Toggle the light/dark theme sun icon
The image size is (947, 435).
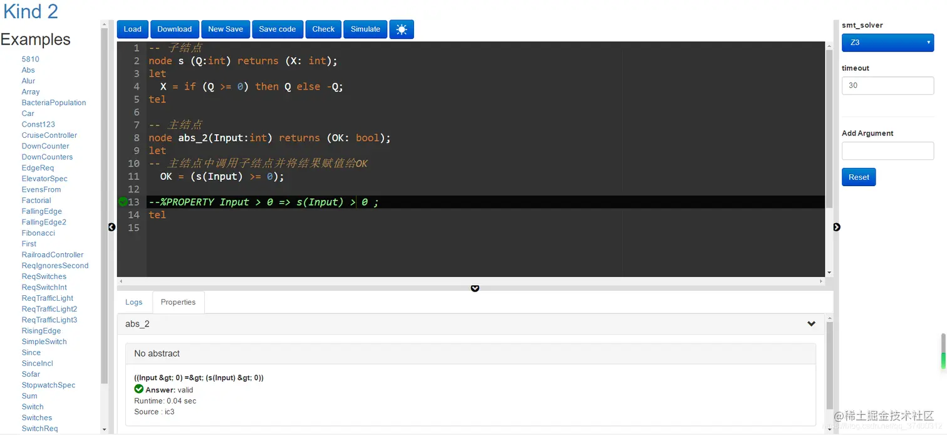click(401, 29)
